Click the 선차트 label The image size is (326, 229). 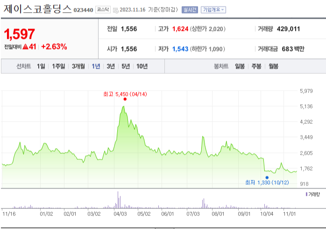pyautogui.click(x=24, y=66)
